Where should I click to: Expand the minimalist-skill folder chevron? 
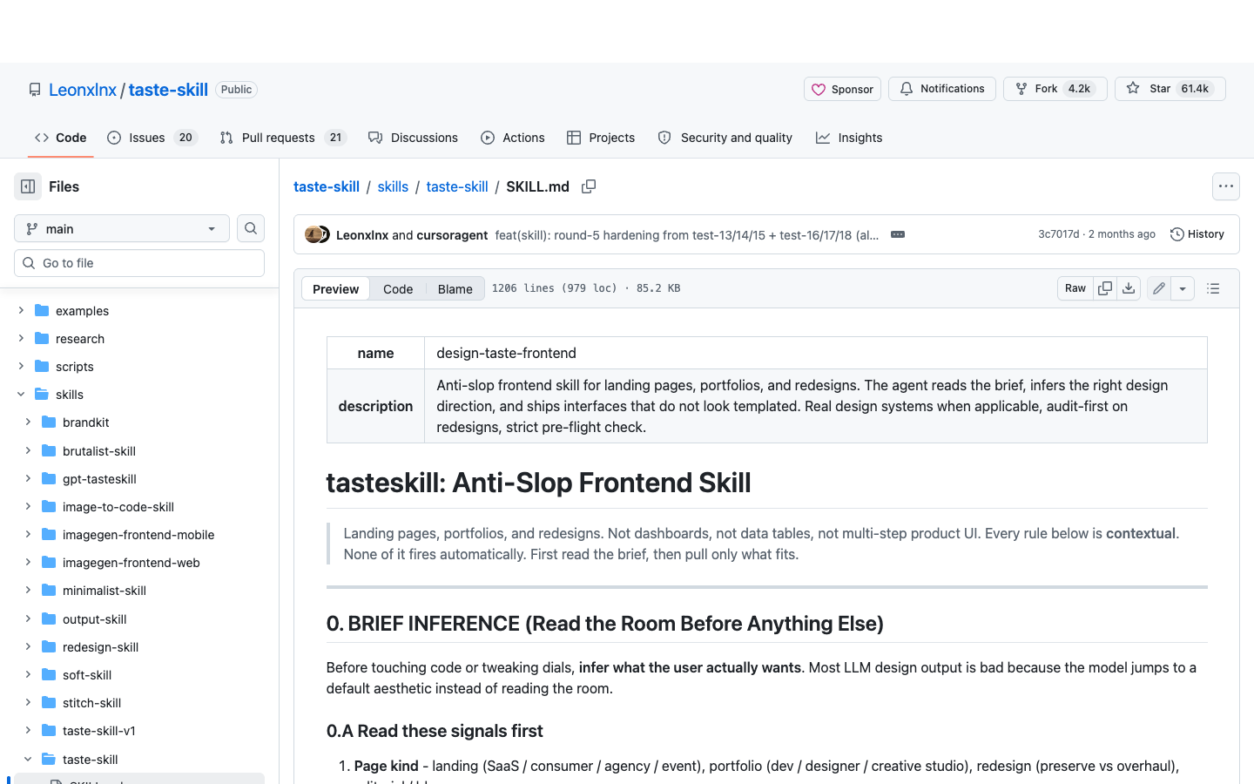(28, 591)
